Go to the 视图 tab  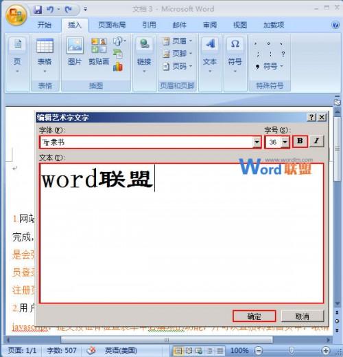(x=240, y=25)
